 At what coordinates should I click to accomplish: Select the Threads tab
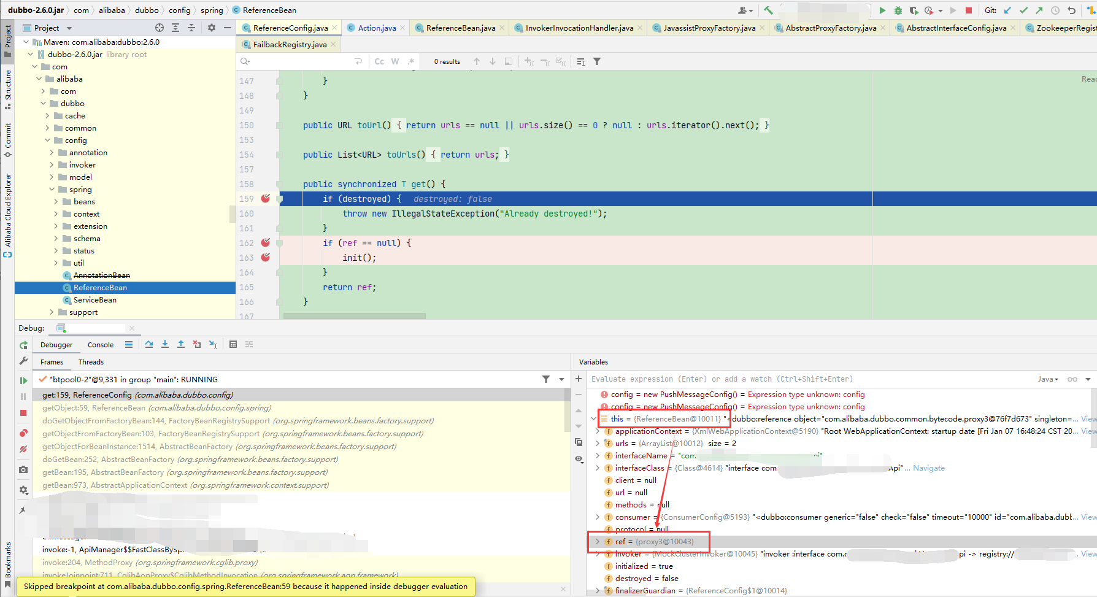[91, 362]
